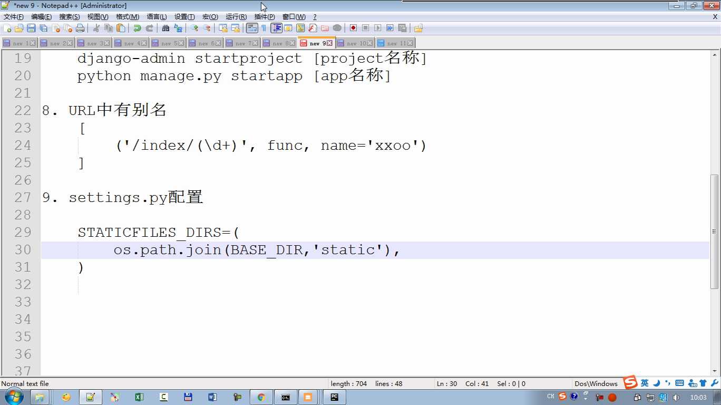Open the 语言(L) menu
The width and height of the screenshot is (721, 405).
click(157, 17)
